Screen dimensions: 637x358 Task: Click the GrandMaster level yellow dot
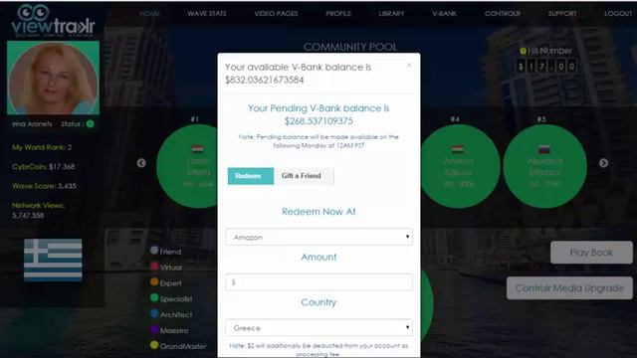pos(154,345)
